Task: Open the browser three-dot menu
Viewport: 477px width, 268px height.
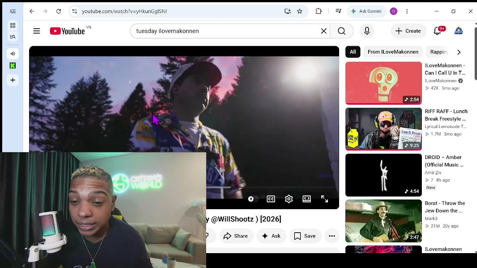Action: [407, 11]
